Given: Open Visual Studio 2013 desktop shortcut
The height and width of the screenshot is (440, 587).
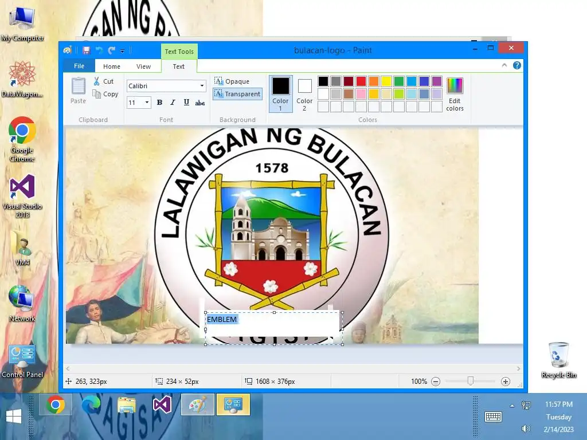Looking at the screenshot, I should (x=22, y=196).
